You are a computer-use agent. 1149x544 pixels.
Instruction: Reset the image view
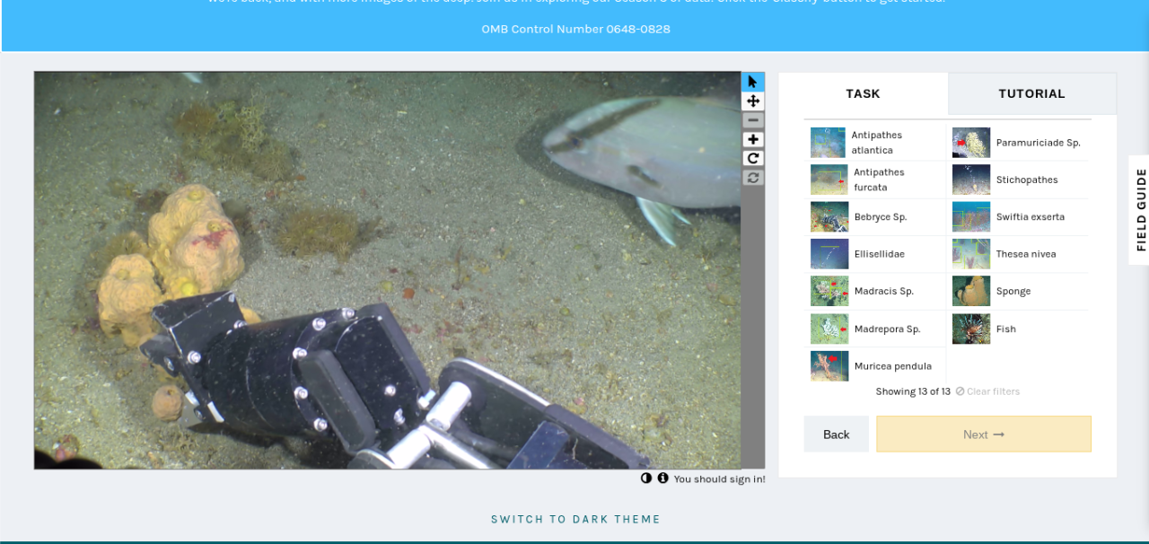click(x=752, y=177)
